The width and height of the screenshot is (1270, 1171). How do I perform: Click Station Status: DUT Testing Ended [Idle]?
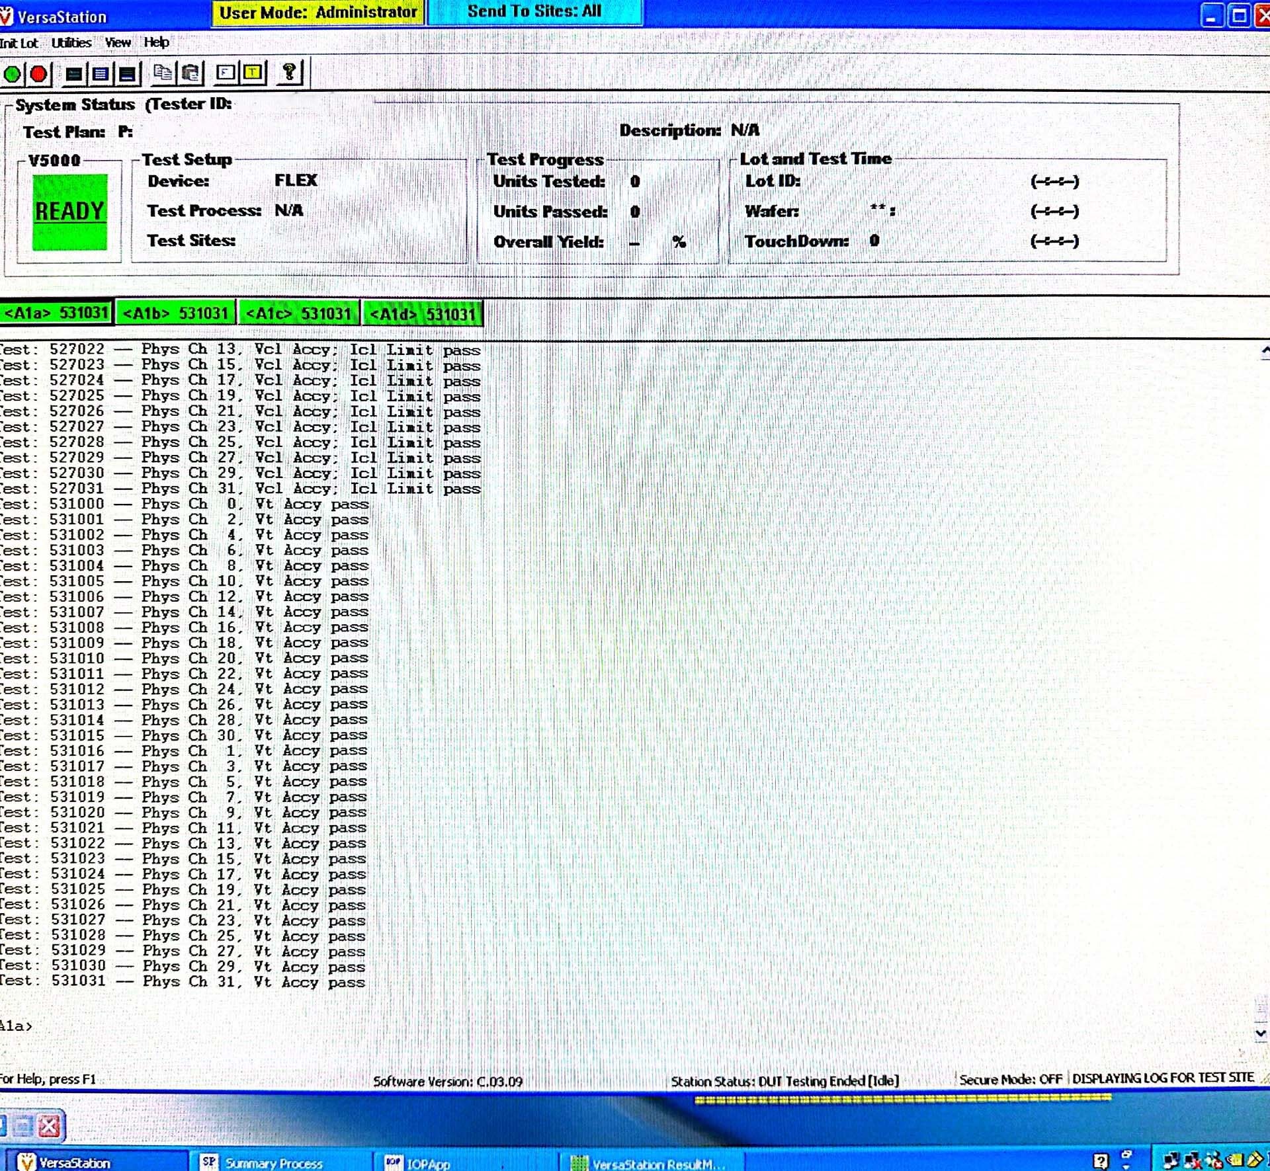pyautogui.click(x=784, y=1081)
